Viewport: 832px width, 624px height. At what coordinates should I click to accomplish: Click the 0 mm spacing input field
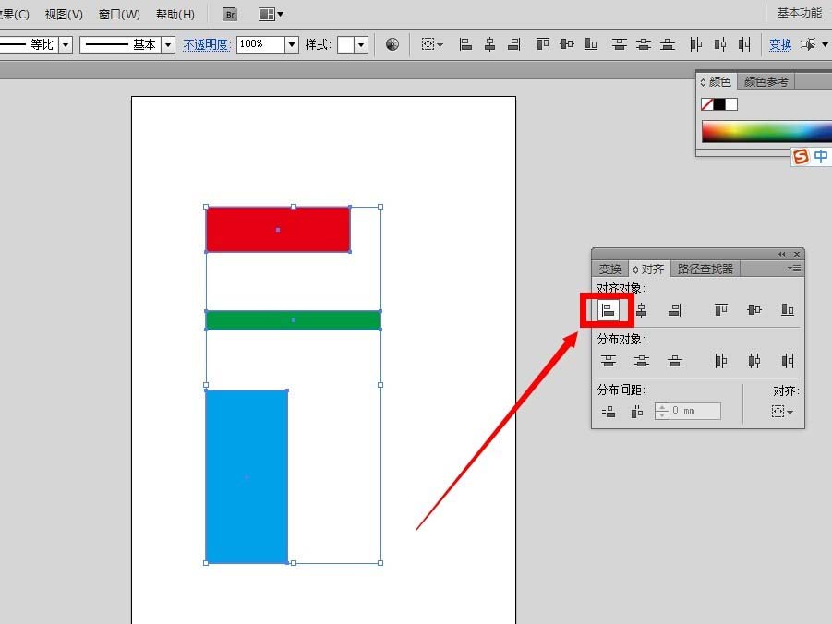coord(694,411)
